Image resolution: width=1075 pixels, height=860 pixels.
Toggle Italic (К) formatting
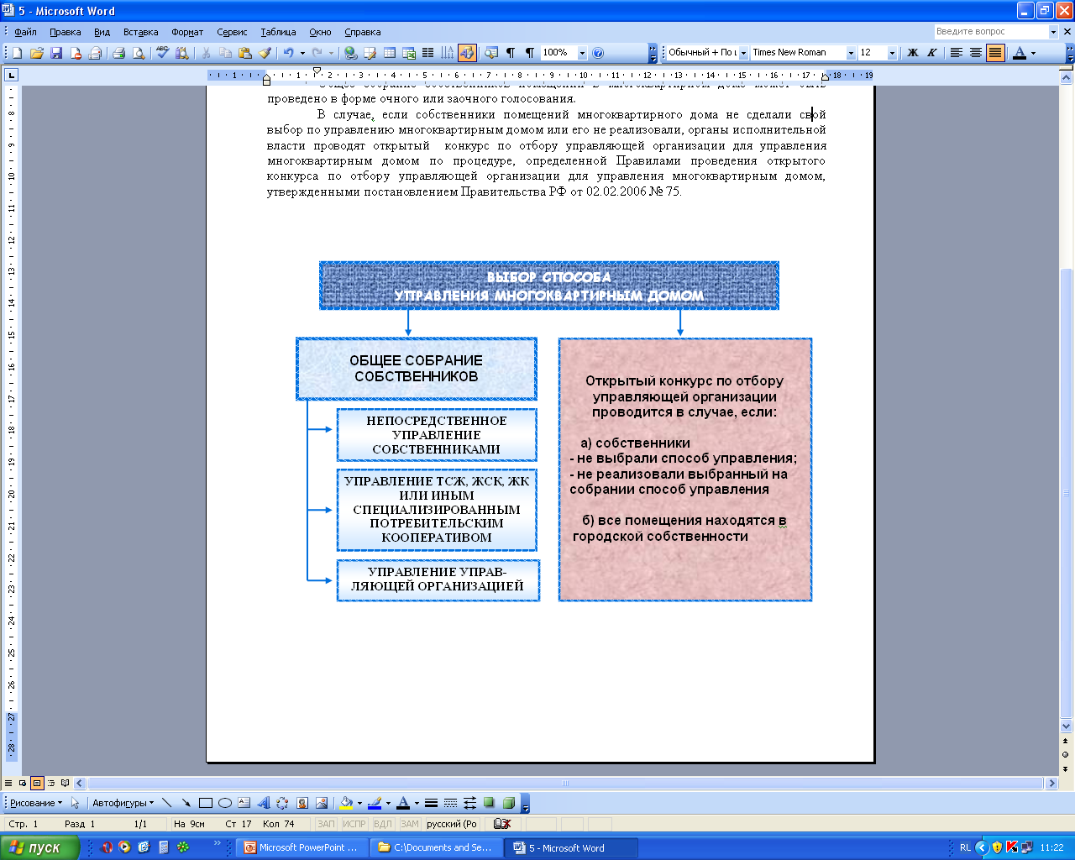point(932,52)
